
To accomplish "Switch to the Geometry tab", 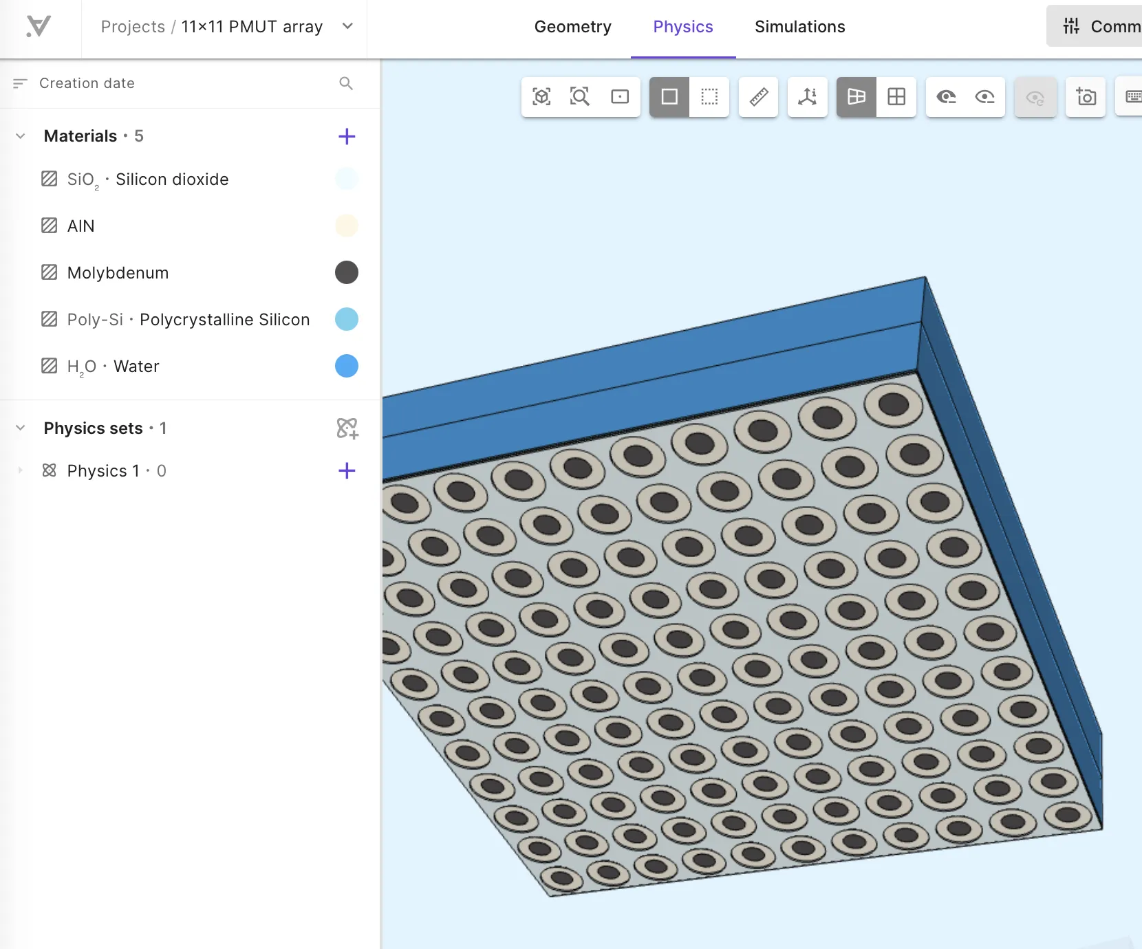I will (572, 27).
